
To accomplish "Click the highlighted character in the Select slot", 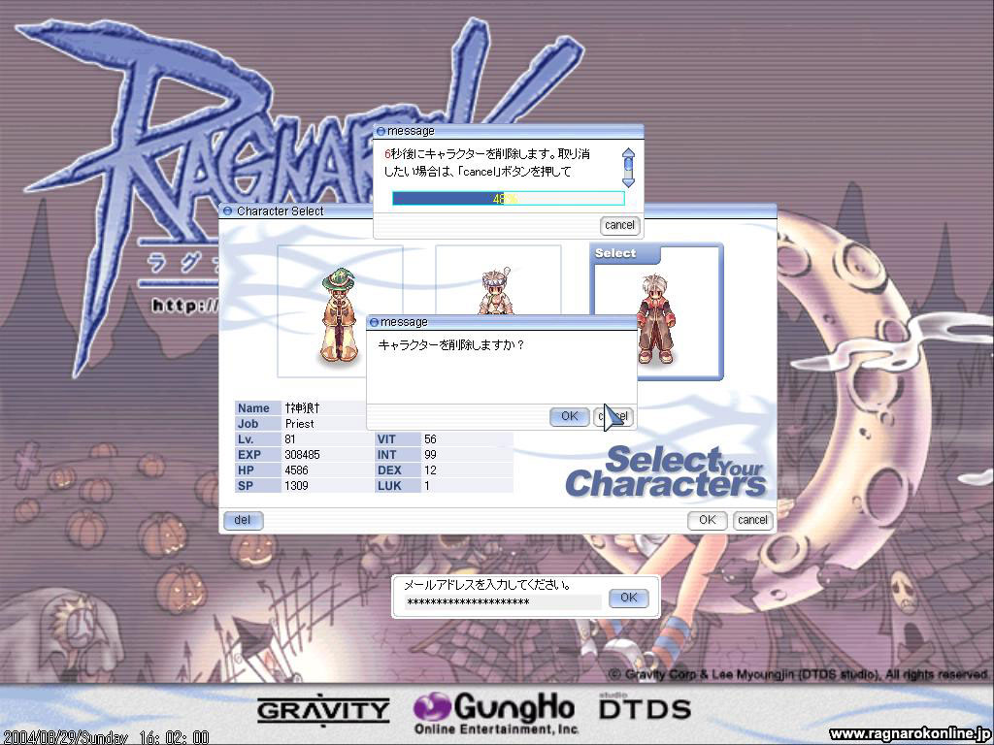I will pos(656,319).
